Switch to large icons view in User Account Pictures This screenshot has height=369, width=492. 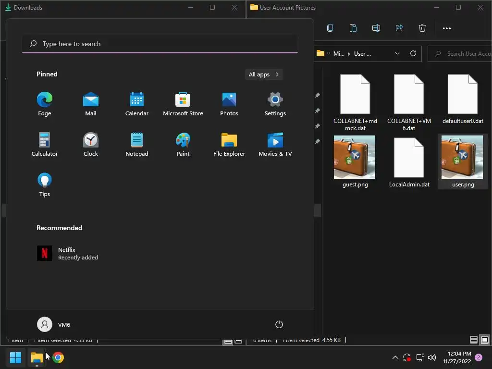click(485, 340)
